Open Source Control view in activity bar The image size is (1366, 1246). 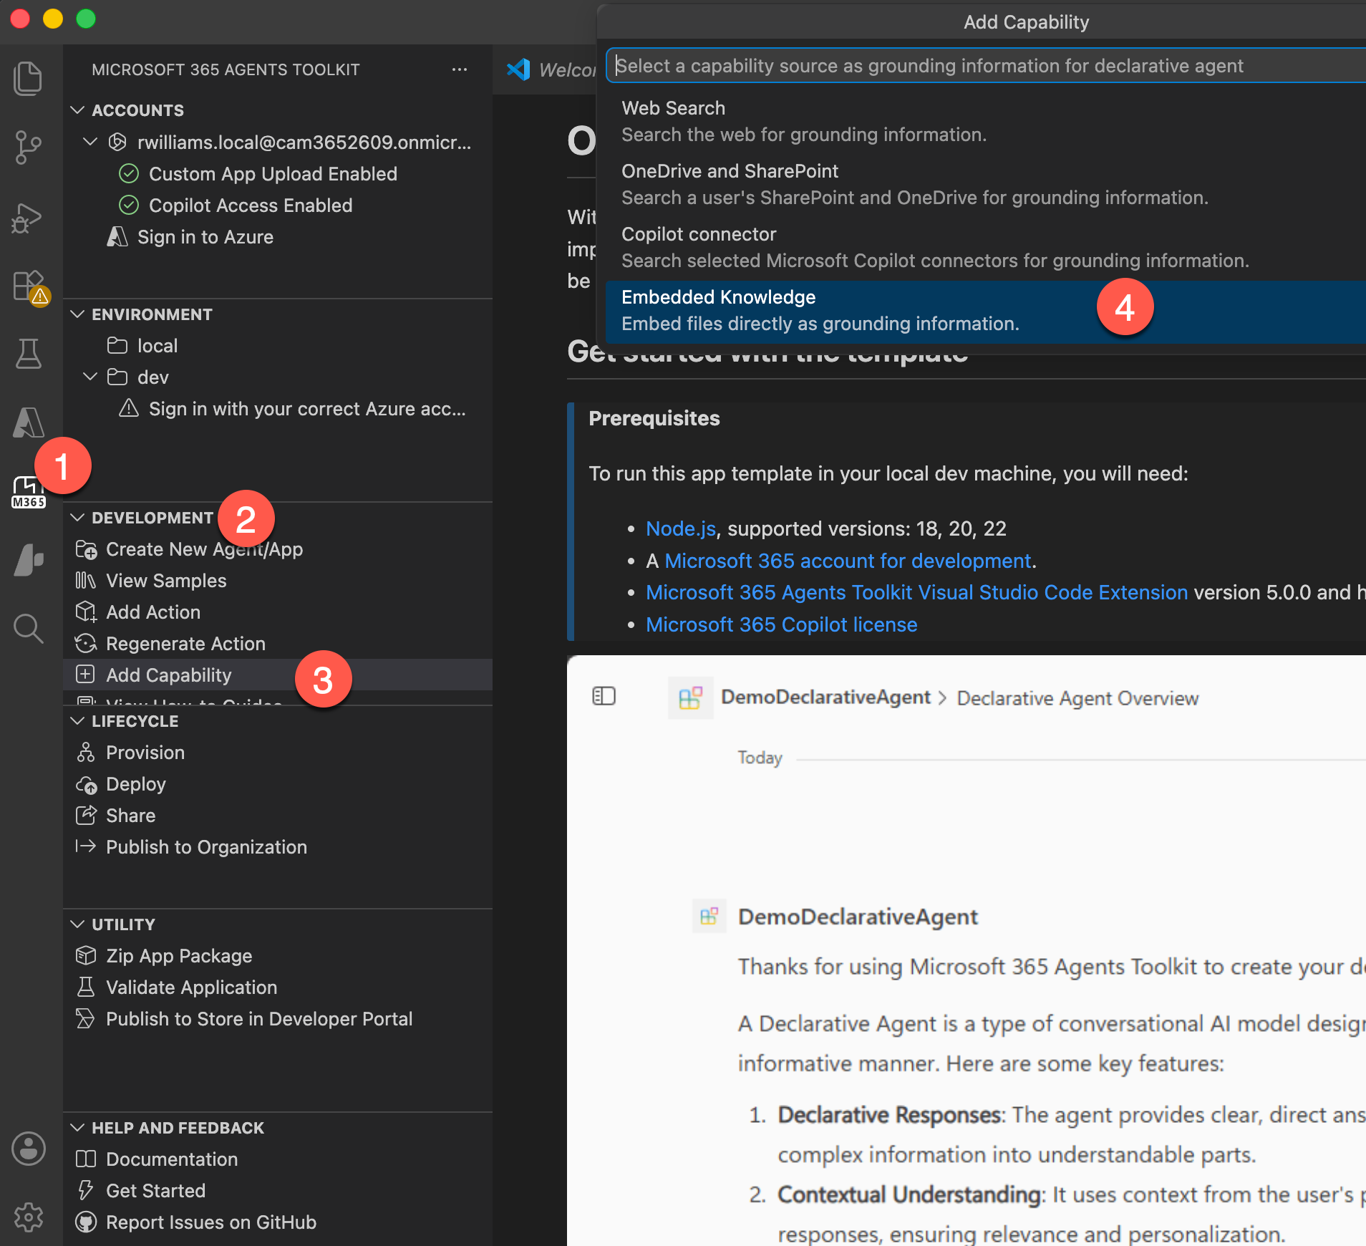pyautogui.click(x=29, y=148)
